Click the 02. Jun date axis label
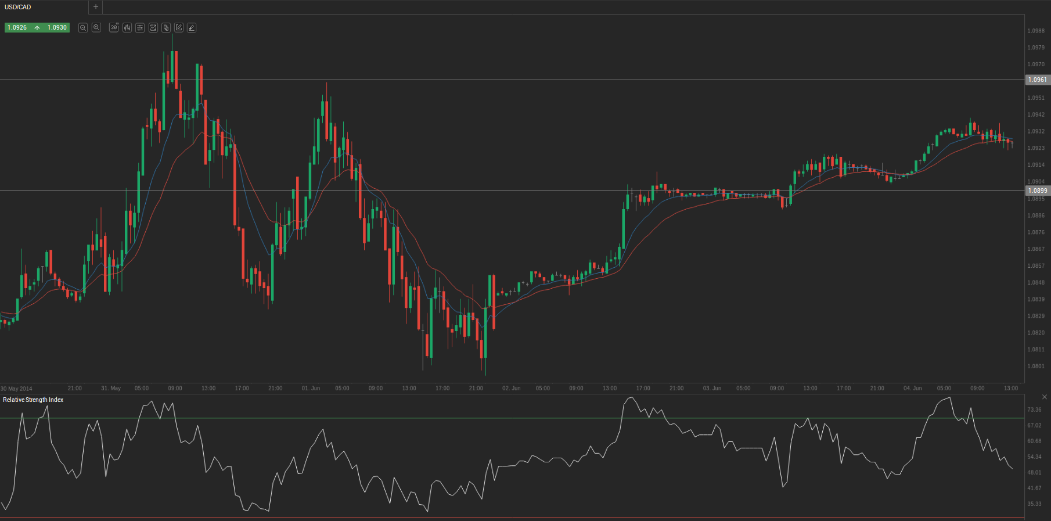This screenshot has height=521, width=1051. [512, 388]
